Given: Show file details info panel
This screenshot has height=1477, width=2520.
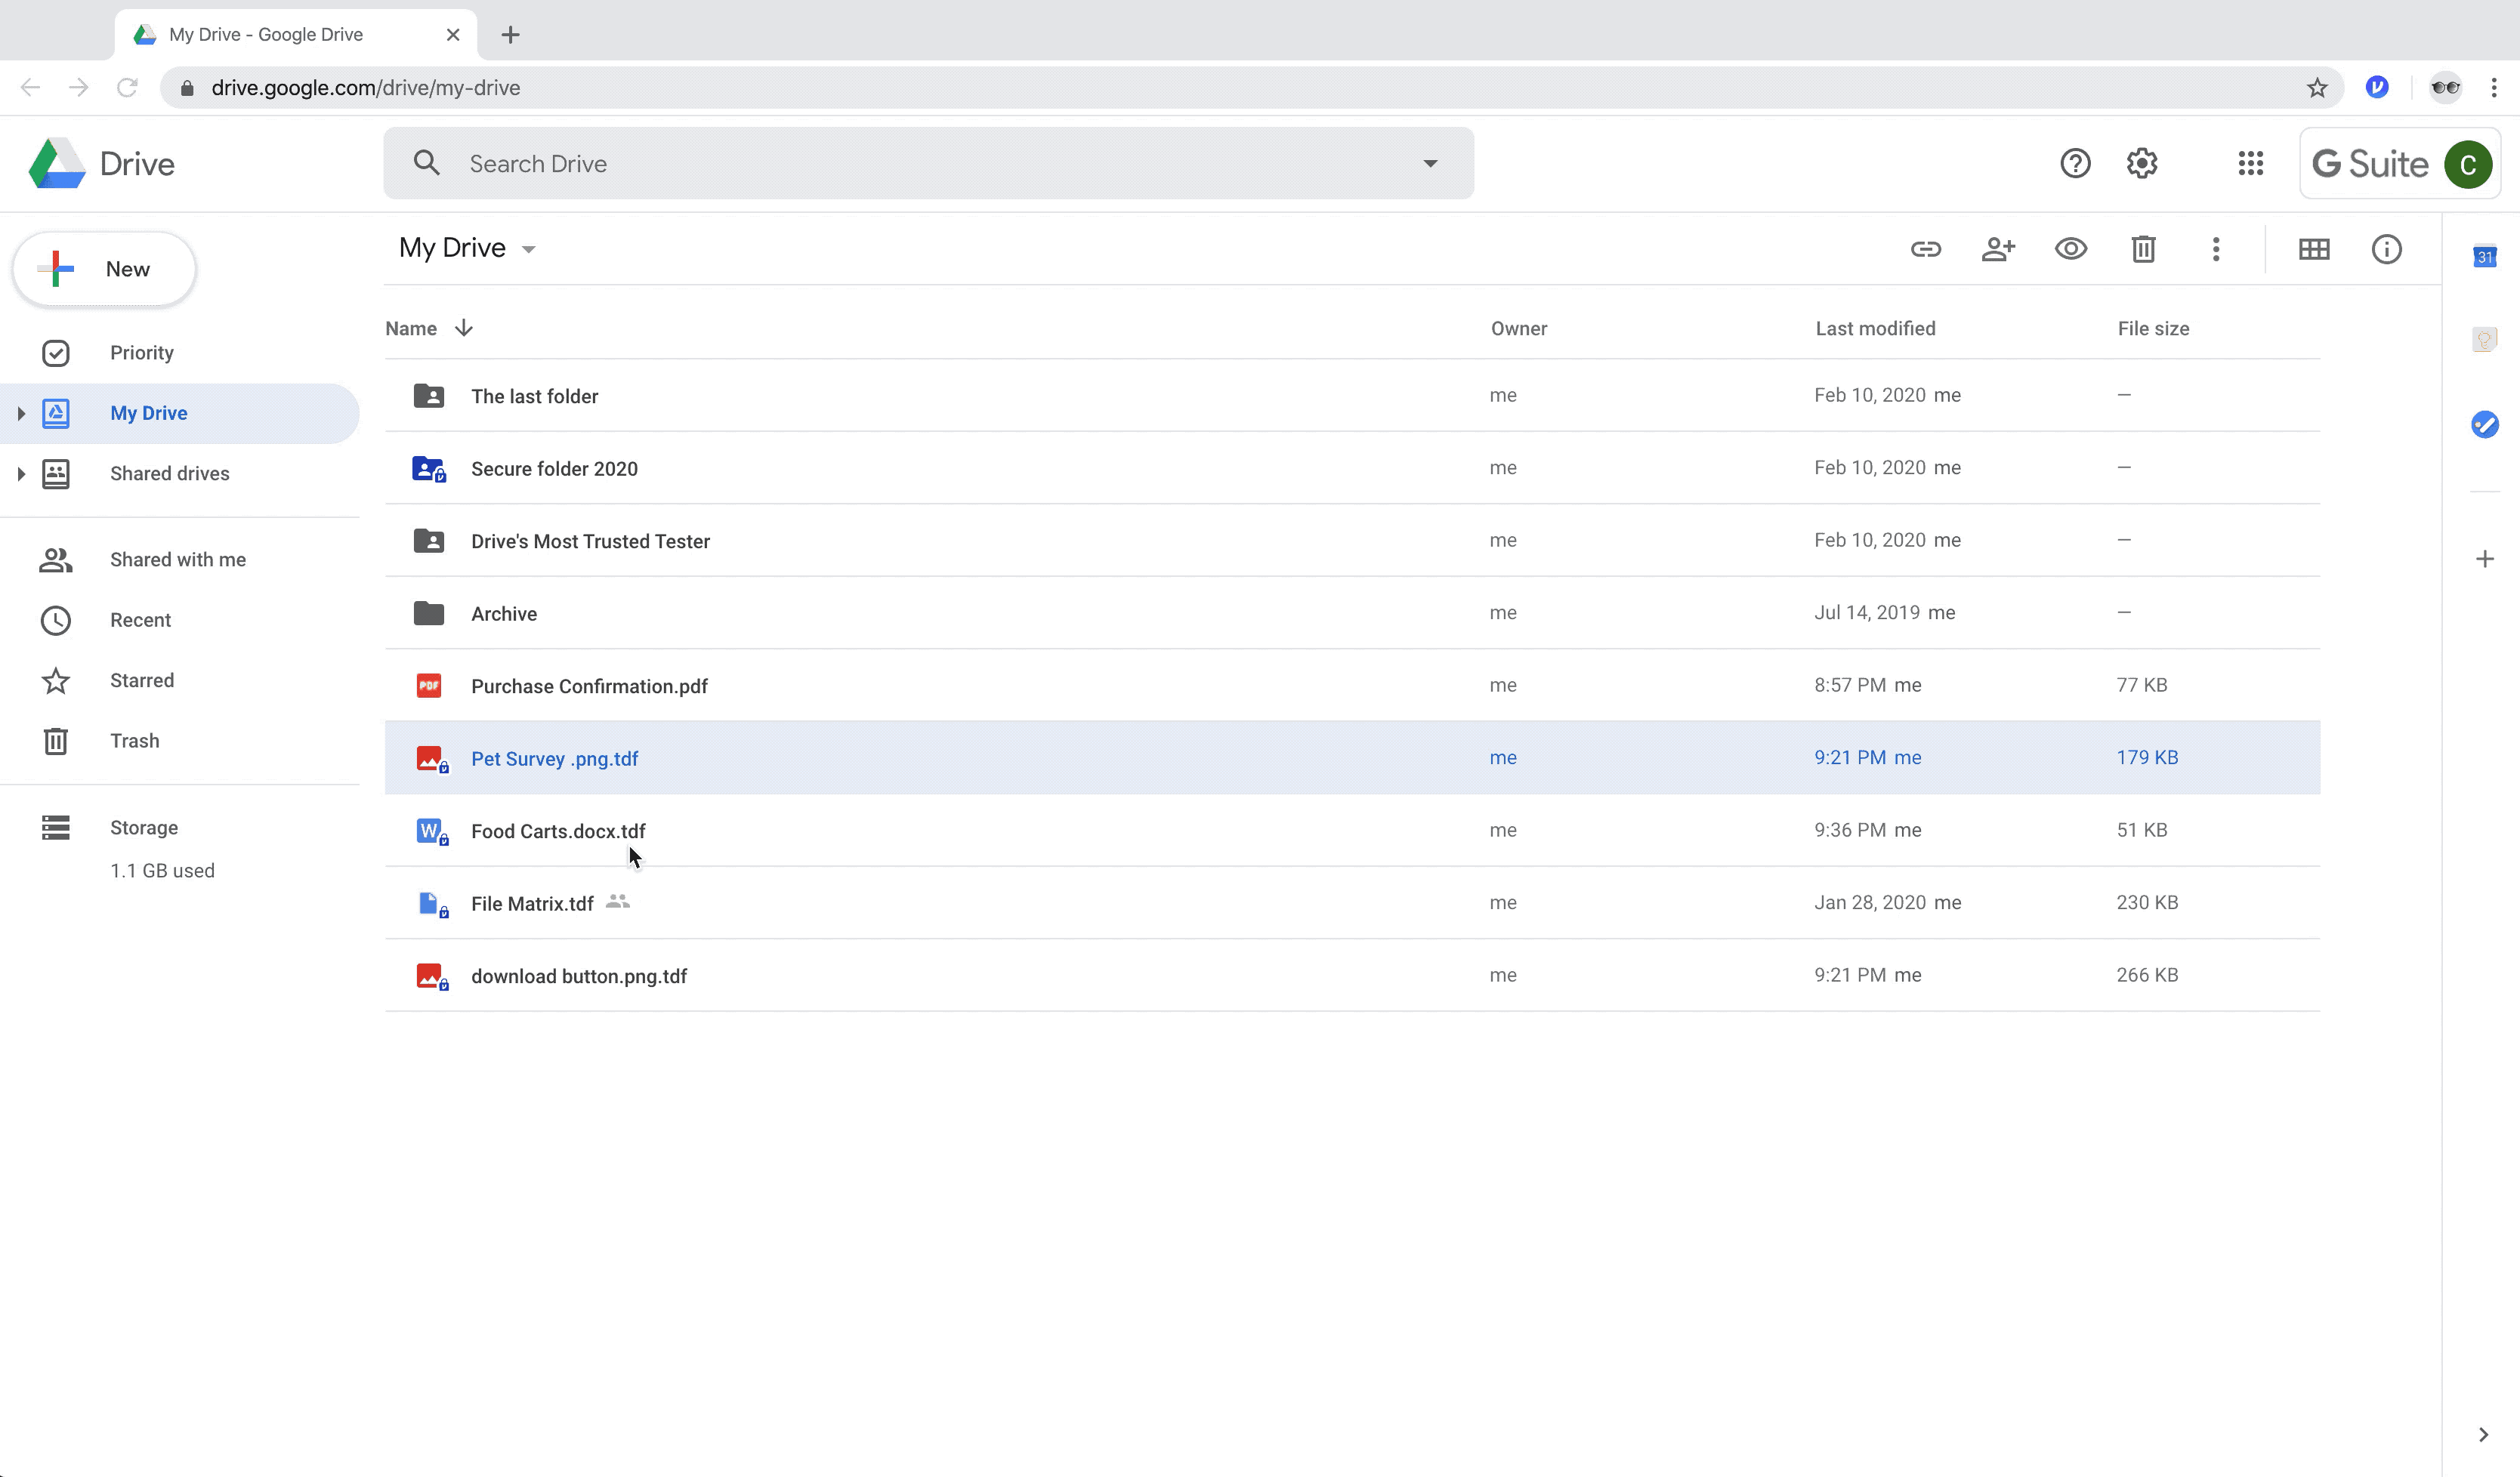Looking at the screenshot, I should 2386,249.
